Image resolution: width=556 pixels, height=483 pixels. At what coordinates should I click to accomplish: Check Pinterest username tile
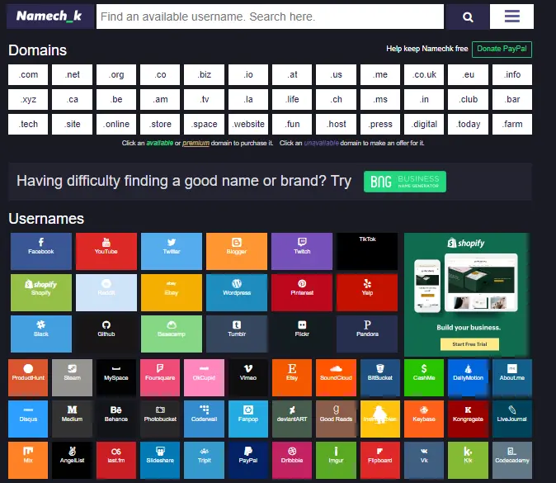point(302,292)
